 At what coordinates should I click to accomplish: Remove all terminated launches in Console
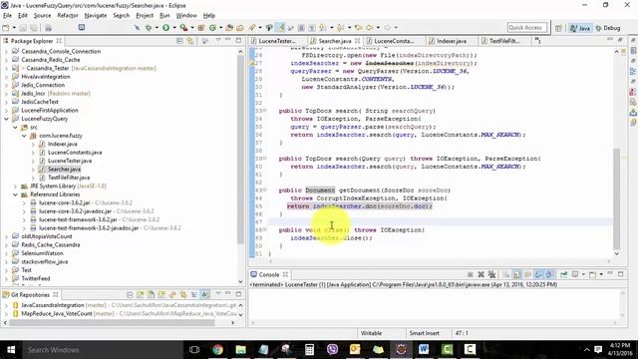[x=492, y=274]
